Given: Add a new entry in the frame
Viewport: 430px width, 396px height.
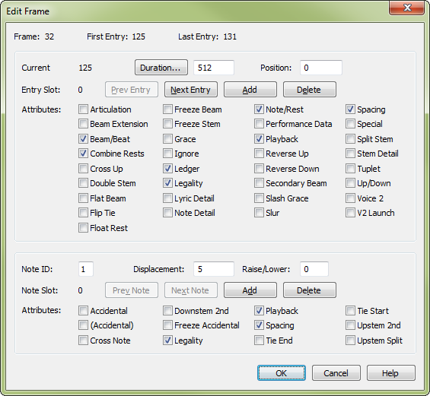Looking at the screenshot, I should 250,90.
